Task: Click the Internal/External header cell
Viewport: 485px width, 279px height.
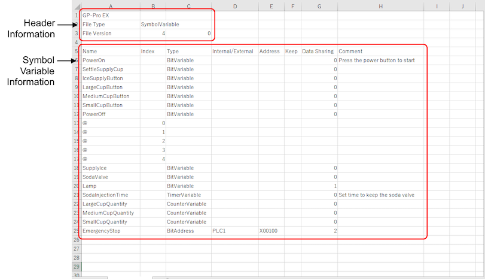Action: coord(233,51)
